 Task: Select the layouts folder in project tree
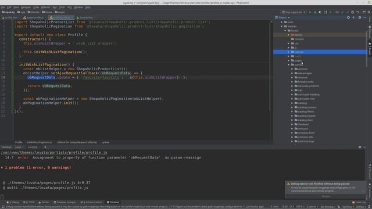[x=320, y=52]
